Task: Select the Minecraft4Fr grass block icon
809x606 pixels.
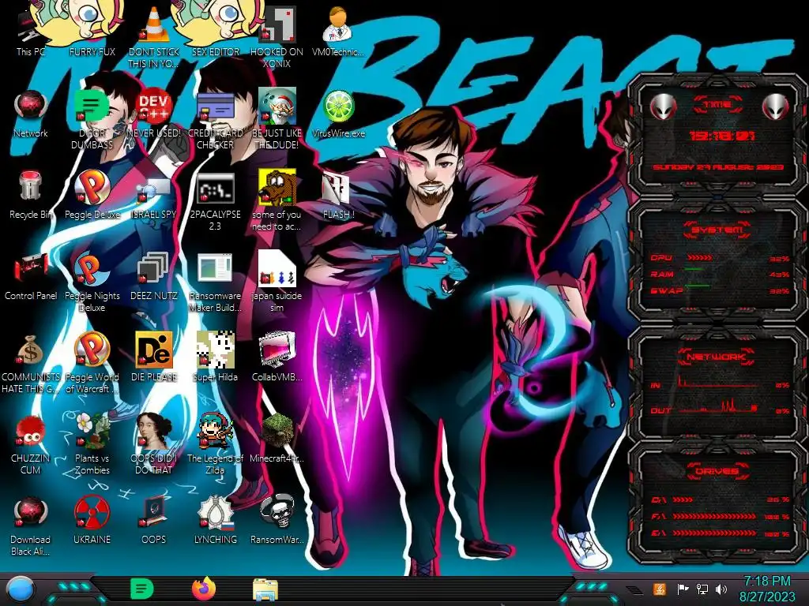Action: (277, 438)
